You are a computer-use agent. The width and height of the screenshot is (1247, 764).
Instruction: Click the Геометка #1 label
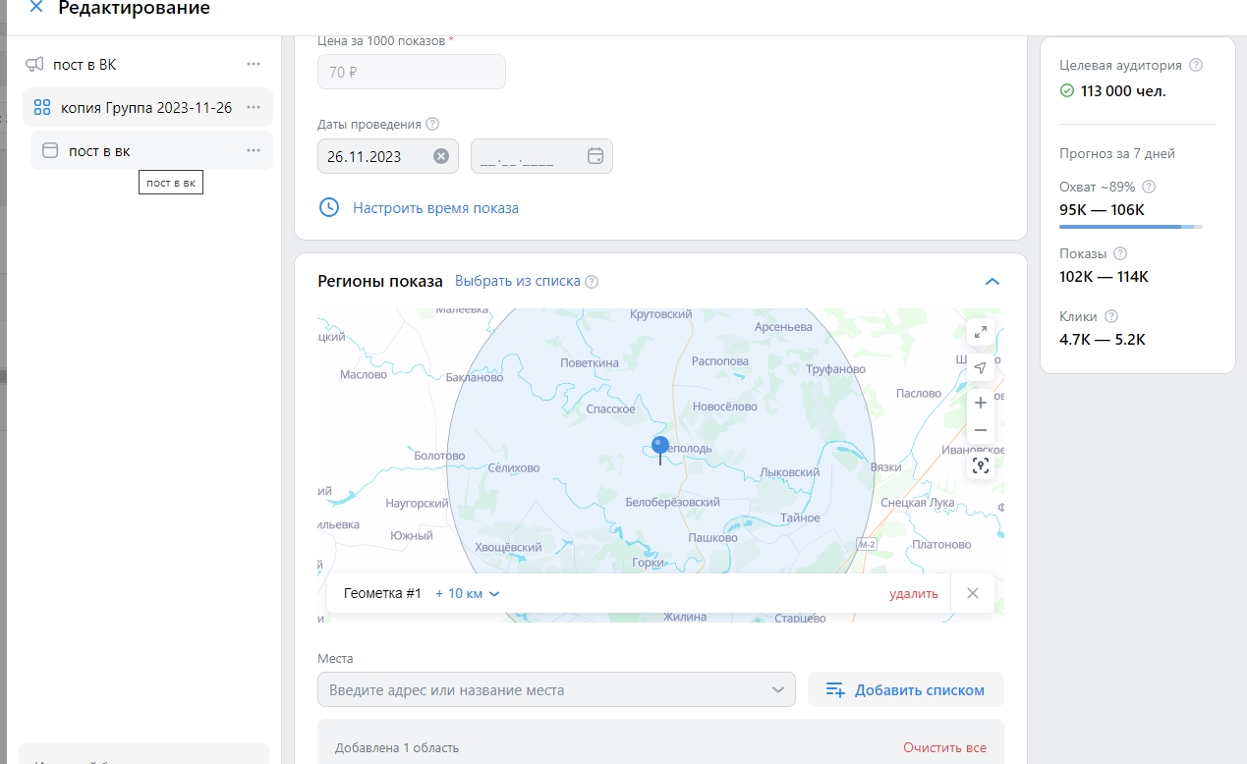pyautogui.click(x=382, y=593)
